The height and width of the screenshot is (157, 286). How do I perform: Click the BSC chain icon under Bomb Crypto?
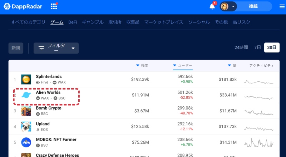[x=38, y=114]
